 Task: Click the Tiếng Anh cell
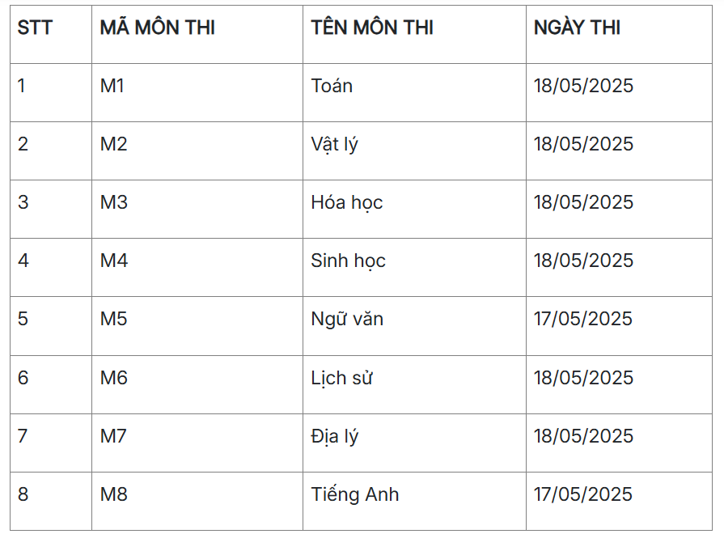[x=354, y=494]
